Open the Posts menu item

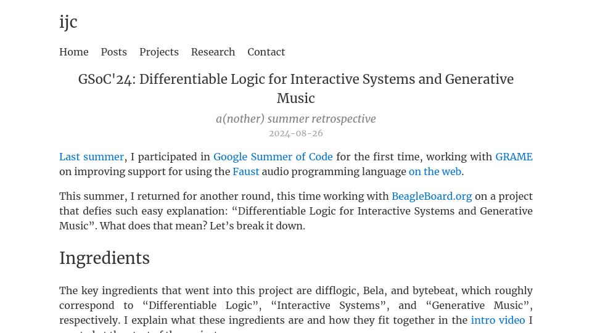[x=113, y=52]
